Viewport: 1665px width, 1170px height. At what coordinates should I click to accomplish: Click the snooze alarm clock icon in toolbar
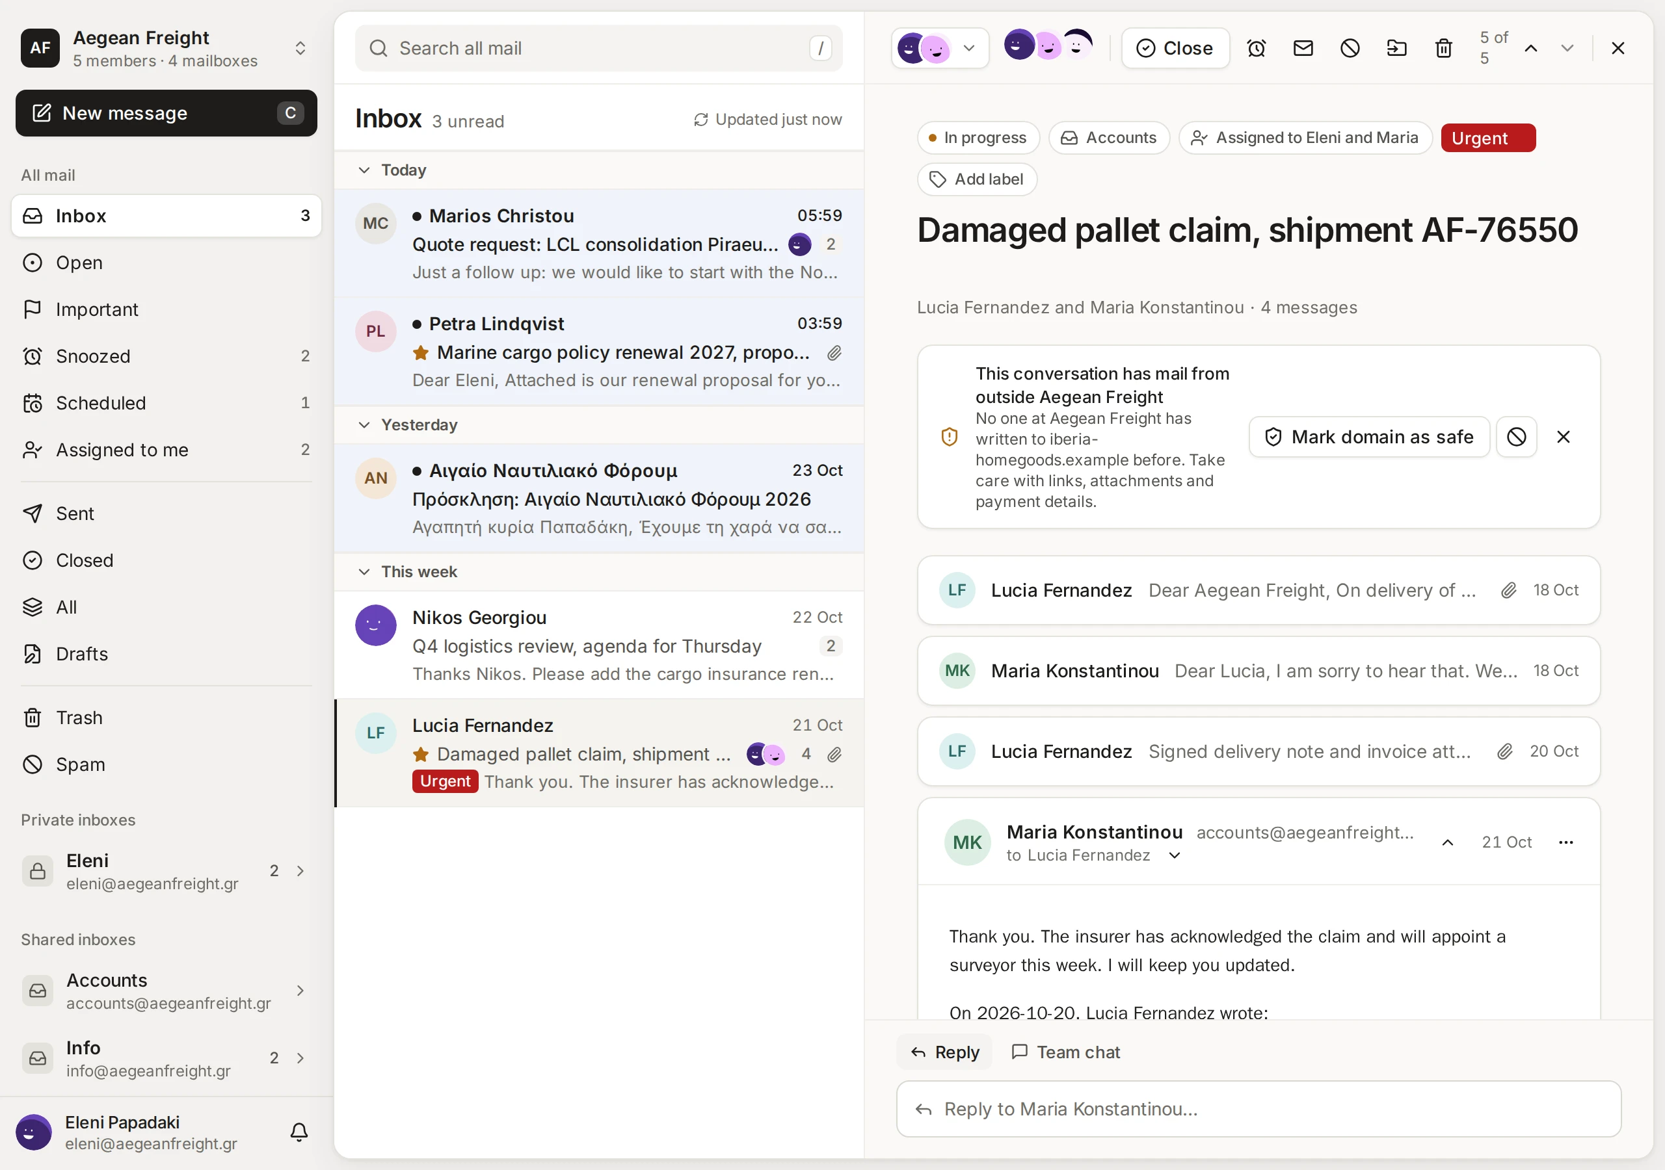click(x=1256, y=49)
